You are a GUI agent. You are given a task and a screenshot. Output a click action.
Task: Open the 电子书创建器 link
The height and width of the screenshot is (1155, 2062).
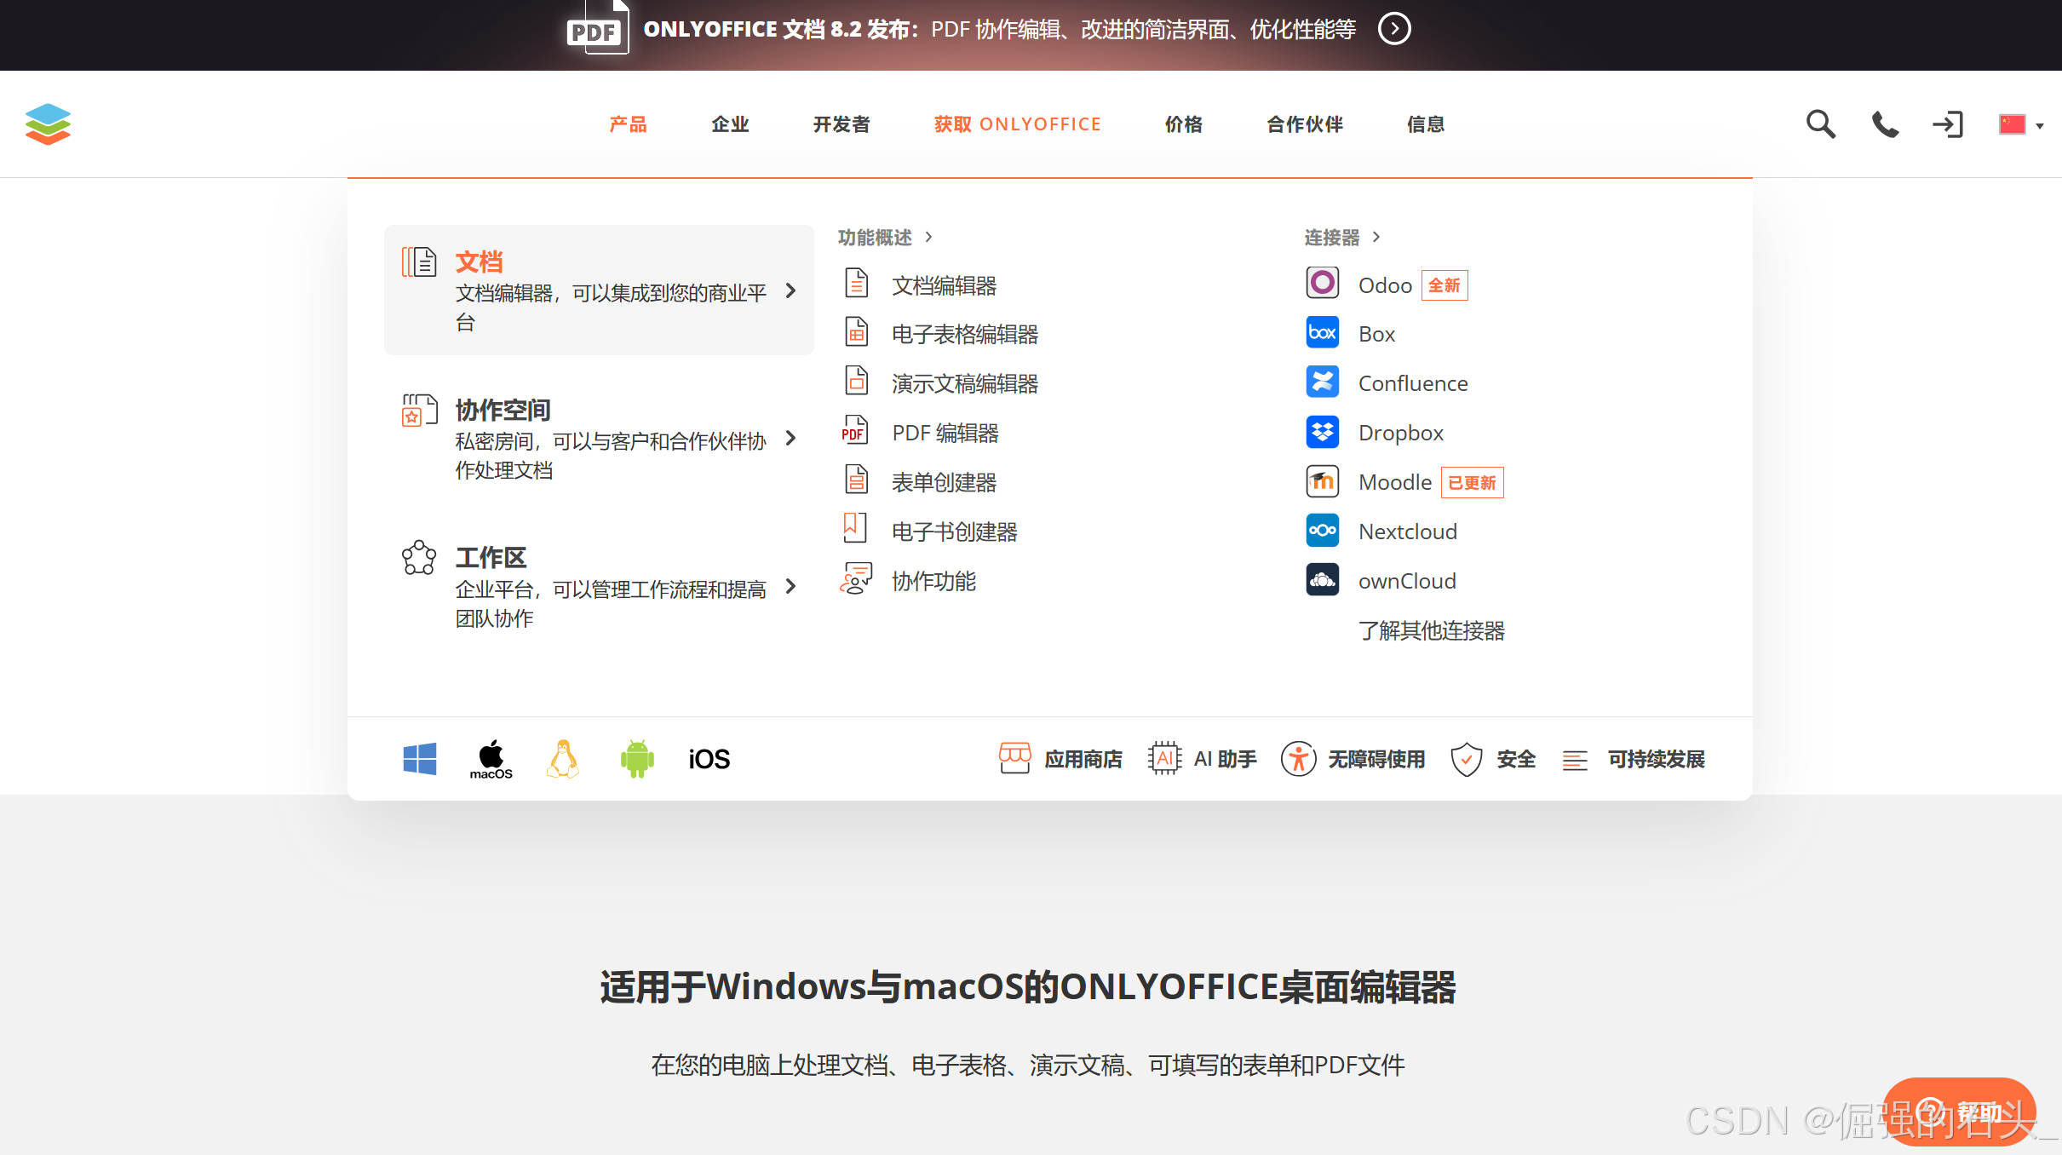point(954,532)
